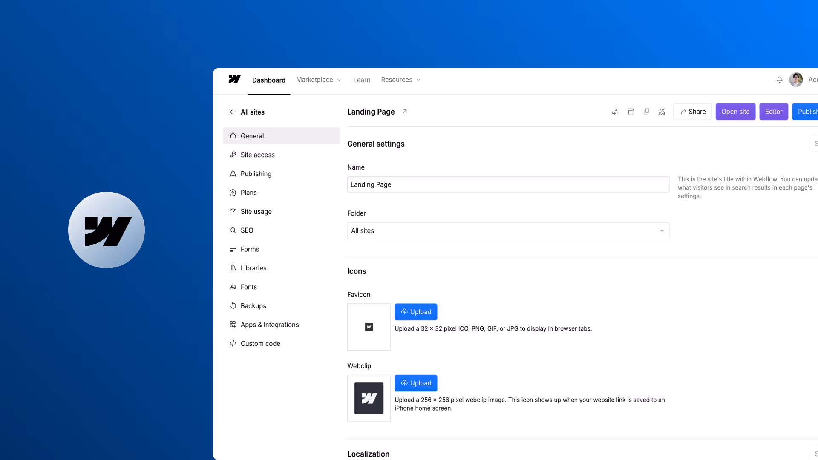Click the duplicate site icon
Viewport: 818px width, 460px height.
(646, 112)
